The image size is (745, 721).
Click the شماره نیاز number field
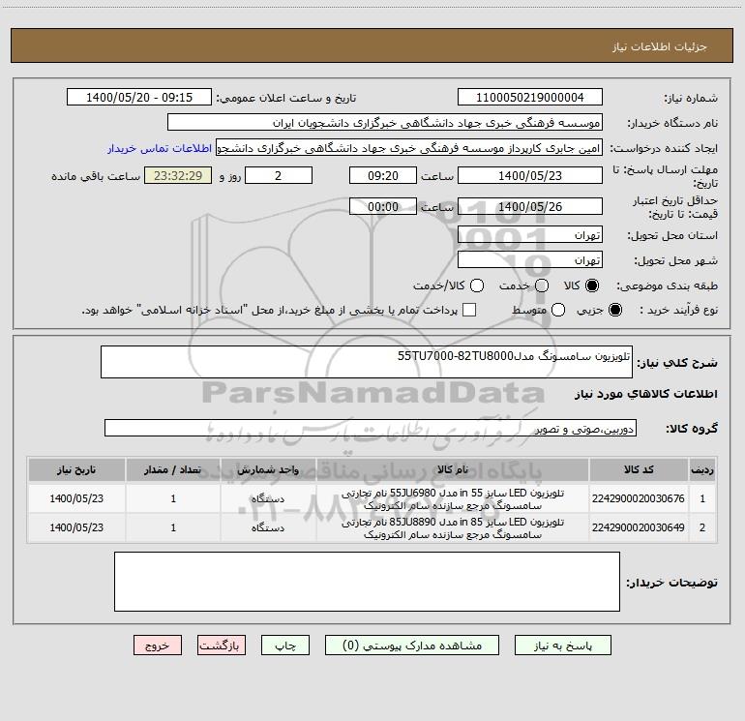530,98
